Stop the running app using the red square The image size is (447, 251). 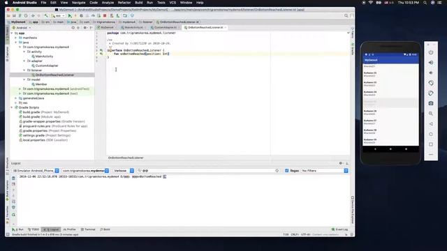(105, 15)
